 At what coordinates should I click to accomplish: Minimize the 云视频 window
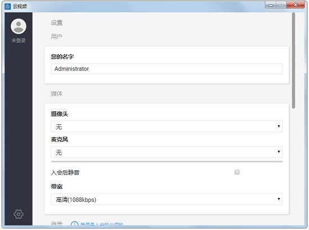[x=271, y=4]
